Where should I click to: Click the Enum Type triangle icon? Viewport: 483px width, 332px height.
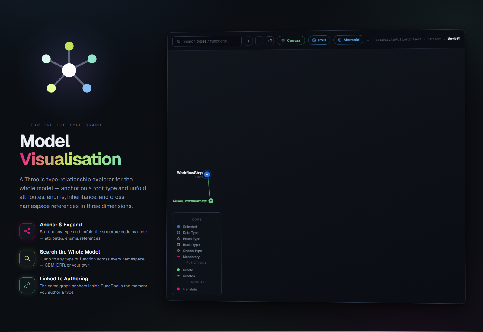[178, 239]
